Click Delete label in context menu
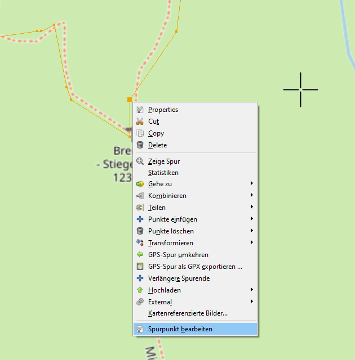The image size is (355, 360). click(x=158, y=145)
